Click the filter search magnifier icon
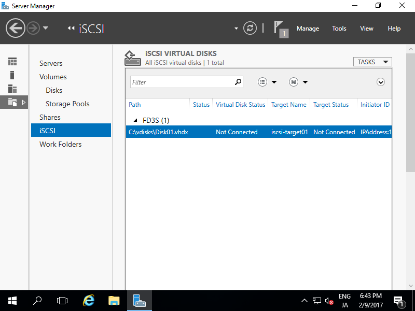The image size is (415, 311). (238, 82)
